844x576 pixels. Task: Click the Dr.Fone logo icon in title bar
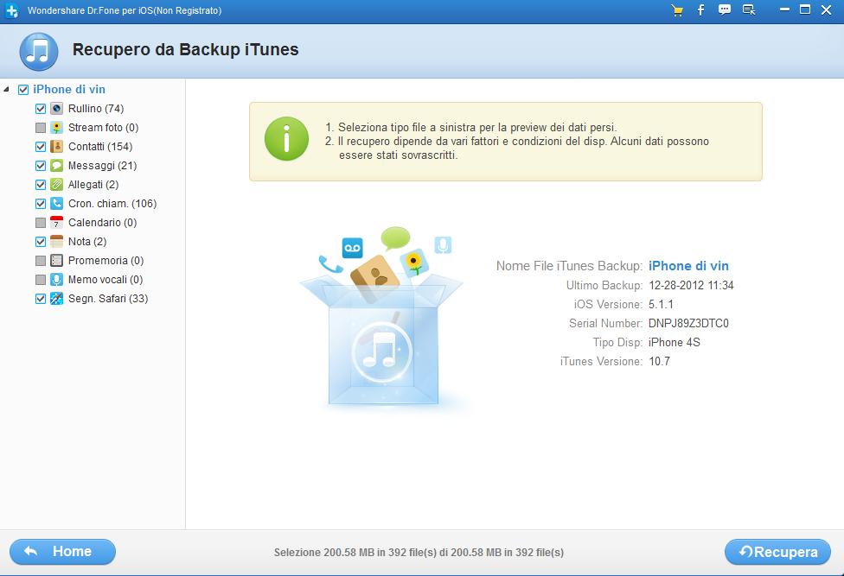coord(12,10)
